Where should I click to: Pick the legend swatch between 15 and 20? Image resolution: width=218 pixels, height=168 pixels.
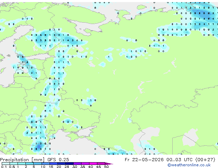coord(54,164)
